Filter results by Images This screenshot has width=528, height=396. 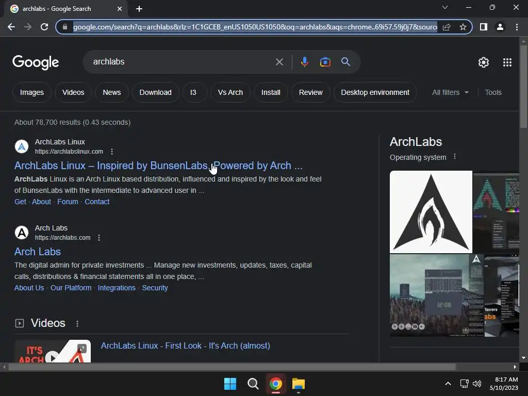(x=31, y=92)
